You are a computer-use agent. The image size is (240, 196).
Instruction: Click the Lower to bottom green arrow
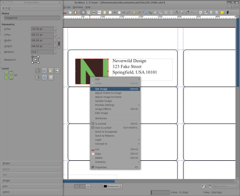[x=11, y=78]
